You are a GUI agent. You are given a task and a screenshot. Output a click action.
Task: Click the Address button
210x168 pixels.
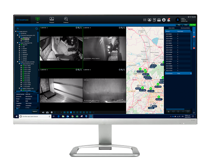point(35,112)
